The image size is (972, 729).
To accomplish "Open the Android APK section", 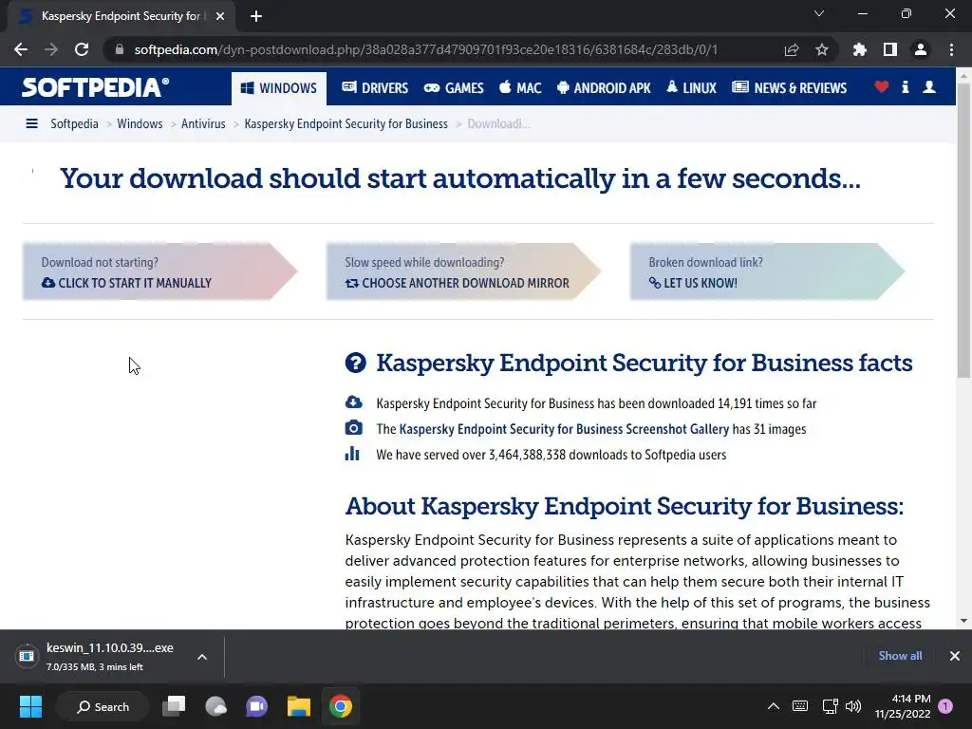I will tap(604, 88).
